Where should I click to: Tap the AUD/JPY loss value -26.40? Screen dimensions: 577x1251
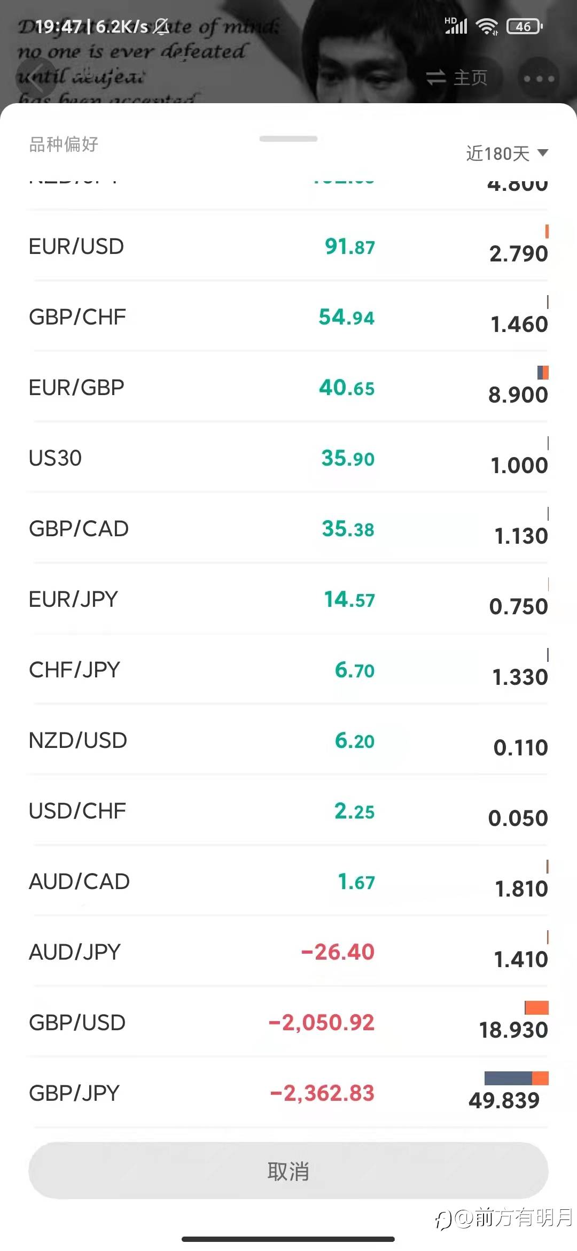point(338,952)
